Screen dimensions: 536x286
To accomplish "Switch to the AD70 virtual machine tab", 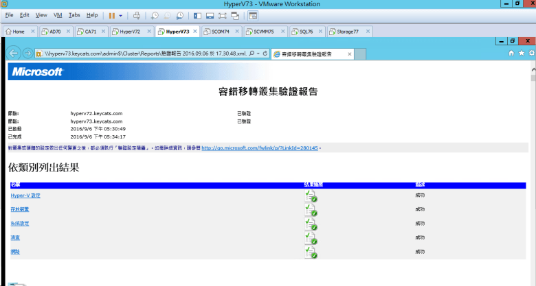I will 54,32.
